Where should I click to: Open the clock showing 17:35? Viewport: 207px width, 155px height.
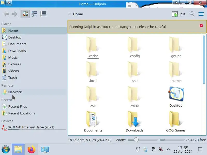coord(183,150)
